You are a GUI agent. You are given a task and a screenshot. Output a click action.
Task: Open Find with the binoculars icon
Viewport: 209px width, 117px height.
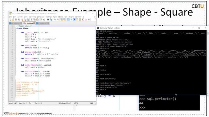pyautogui.click(x=48, y=19)
